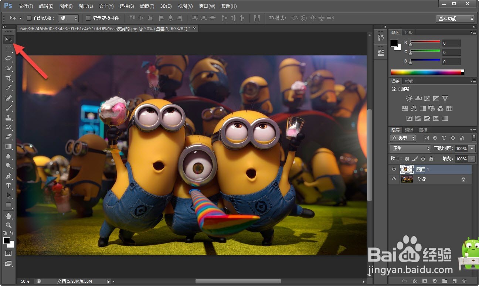Select the Rectangle shape tool
The width and height of the screenshot is (479, 286).
tap(9, 205)
